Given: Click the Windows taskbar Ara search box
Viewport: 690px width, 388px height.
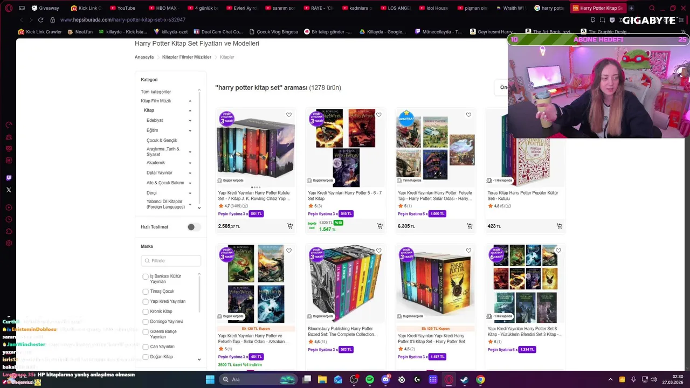Looking at the screenshot, I should click(259, 379).
